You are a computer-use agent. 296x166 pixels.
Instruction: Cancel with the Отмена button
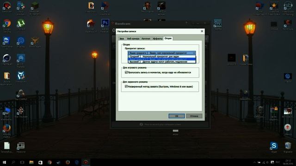194,116
